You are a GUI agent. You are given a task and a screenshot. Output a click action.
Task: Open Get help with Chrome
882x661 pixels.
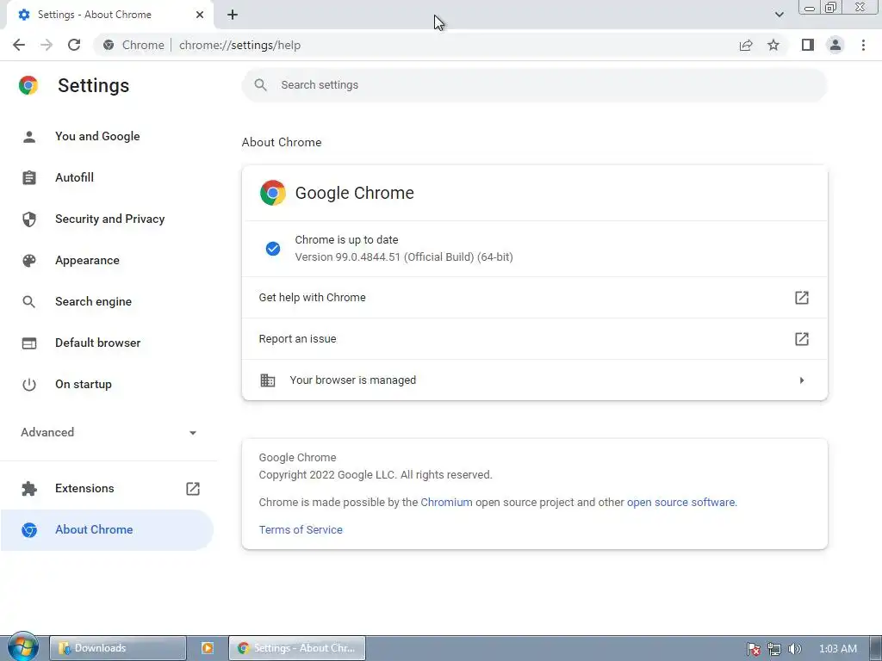point(534,297)
